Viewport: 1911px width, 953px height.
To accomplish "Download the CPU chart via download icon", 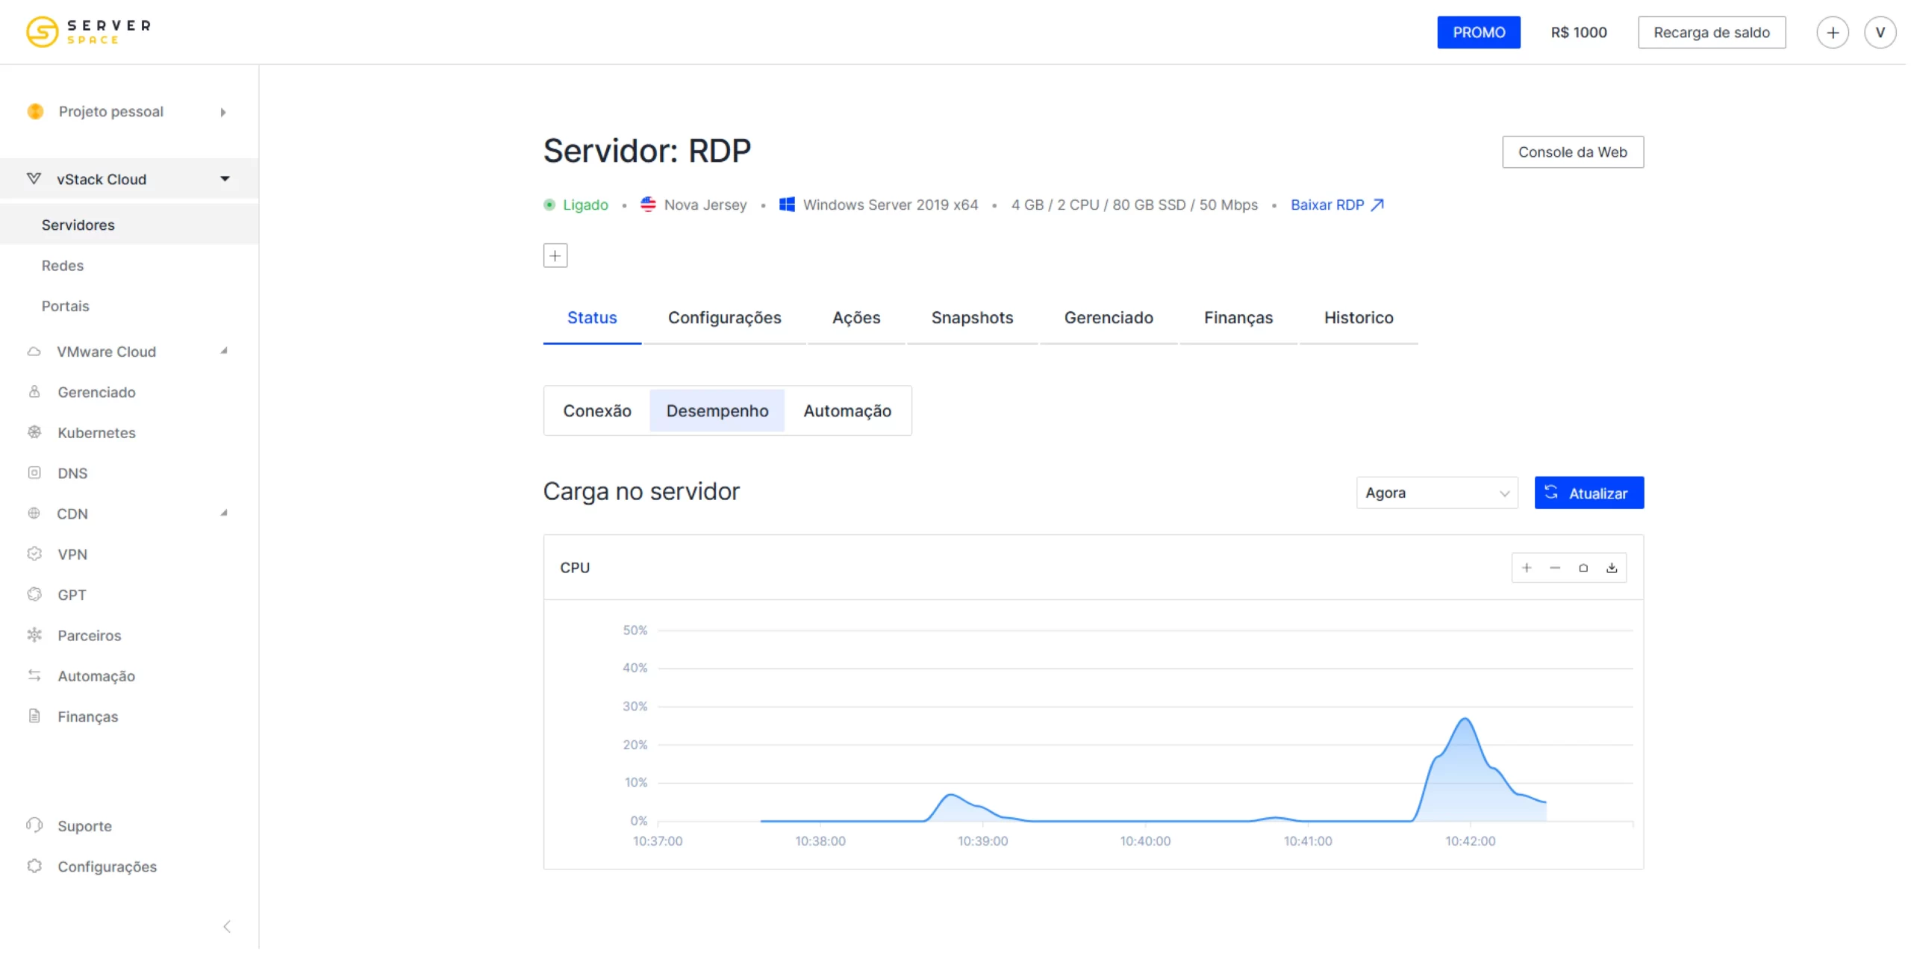I will (x=1612, y=568).
